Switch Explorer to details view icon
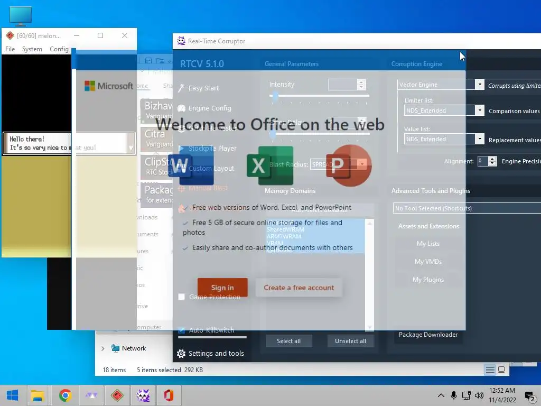Viewport: 541px width, 406px height. pyautogui.click(x=490, y=370)
